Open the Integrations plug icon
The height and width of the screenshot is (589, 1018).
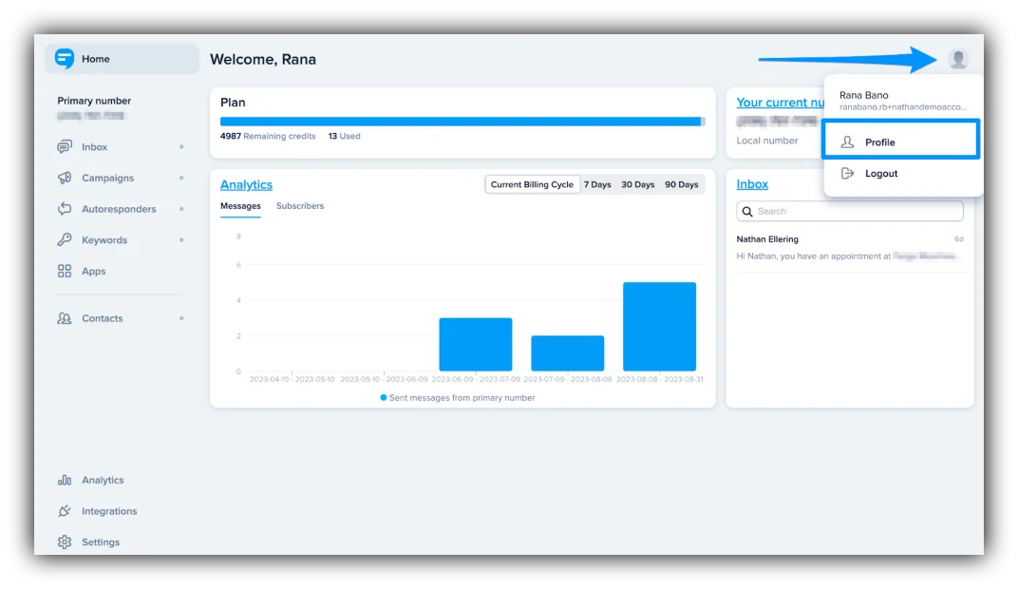tap(65, 511)
